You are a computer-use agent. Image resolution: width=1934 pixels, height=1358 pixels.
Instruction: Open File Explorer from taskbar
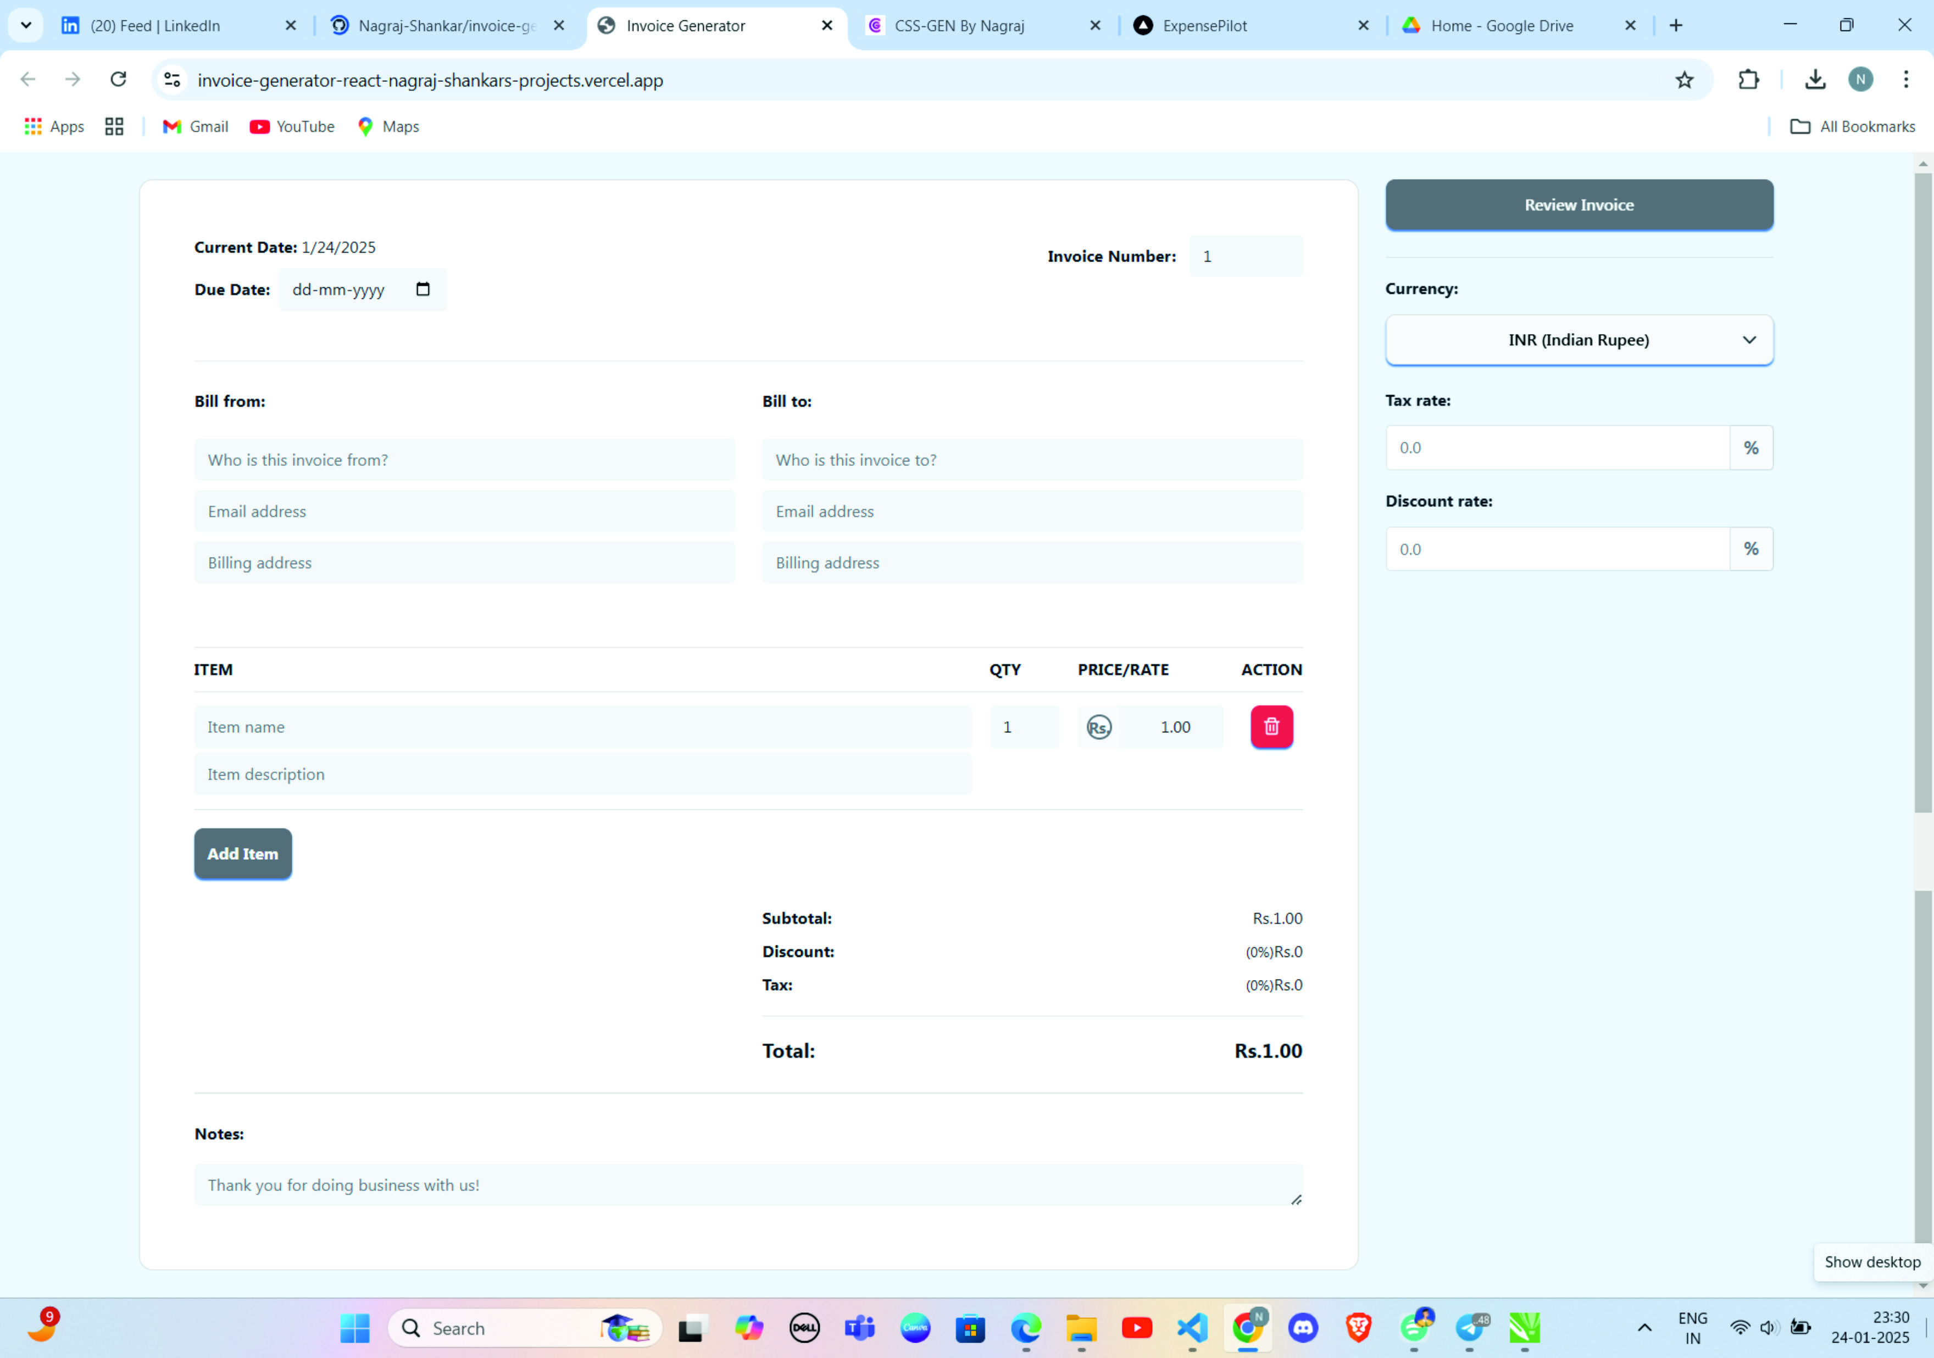click(x=1082, y=1328)
